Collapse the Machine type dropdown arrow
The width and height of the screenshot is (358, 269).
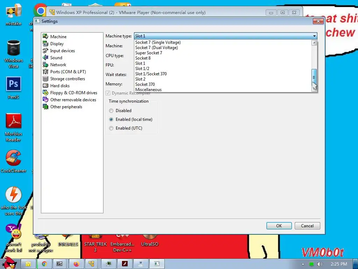coord(314,36)
